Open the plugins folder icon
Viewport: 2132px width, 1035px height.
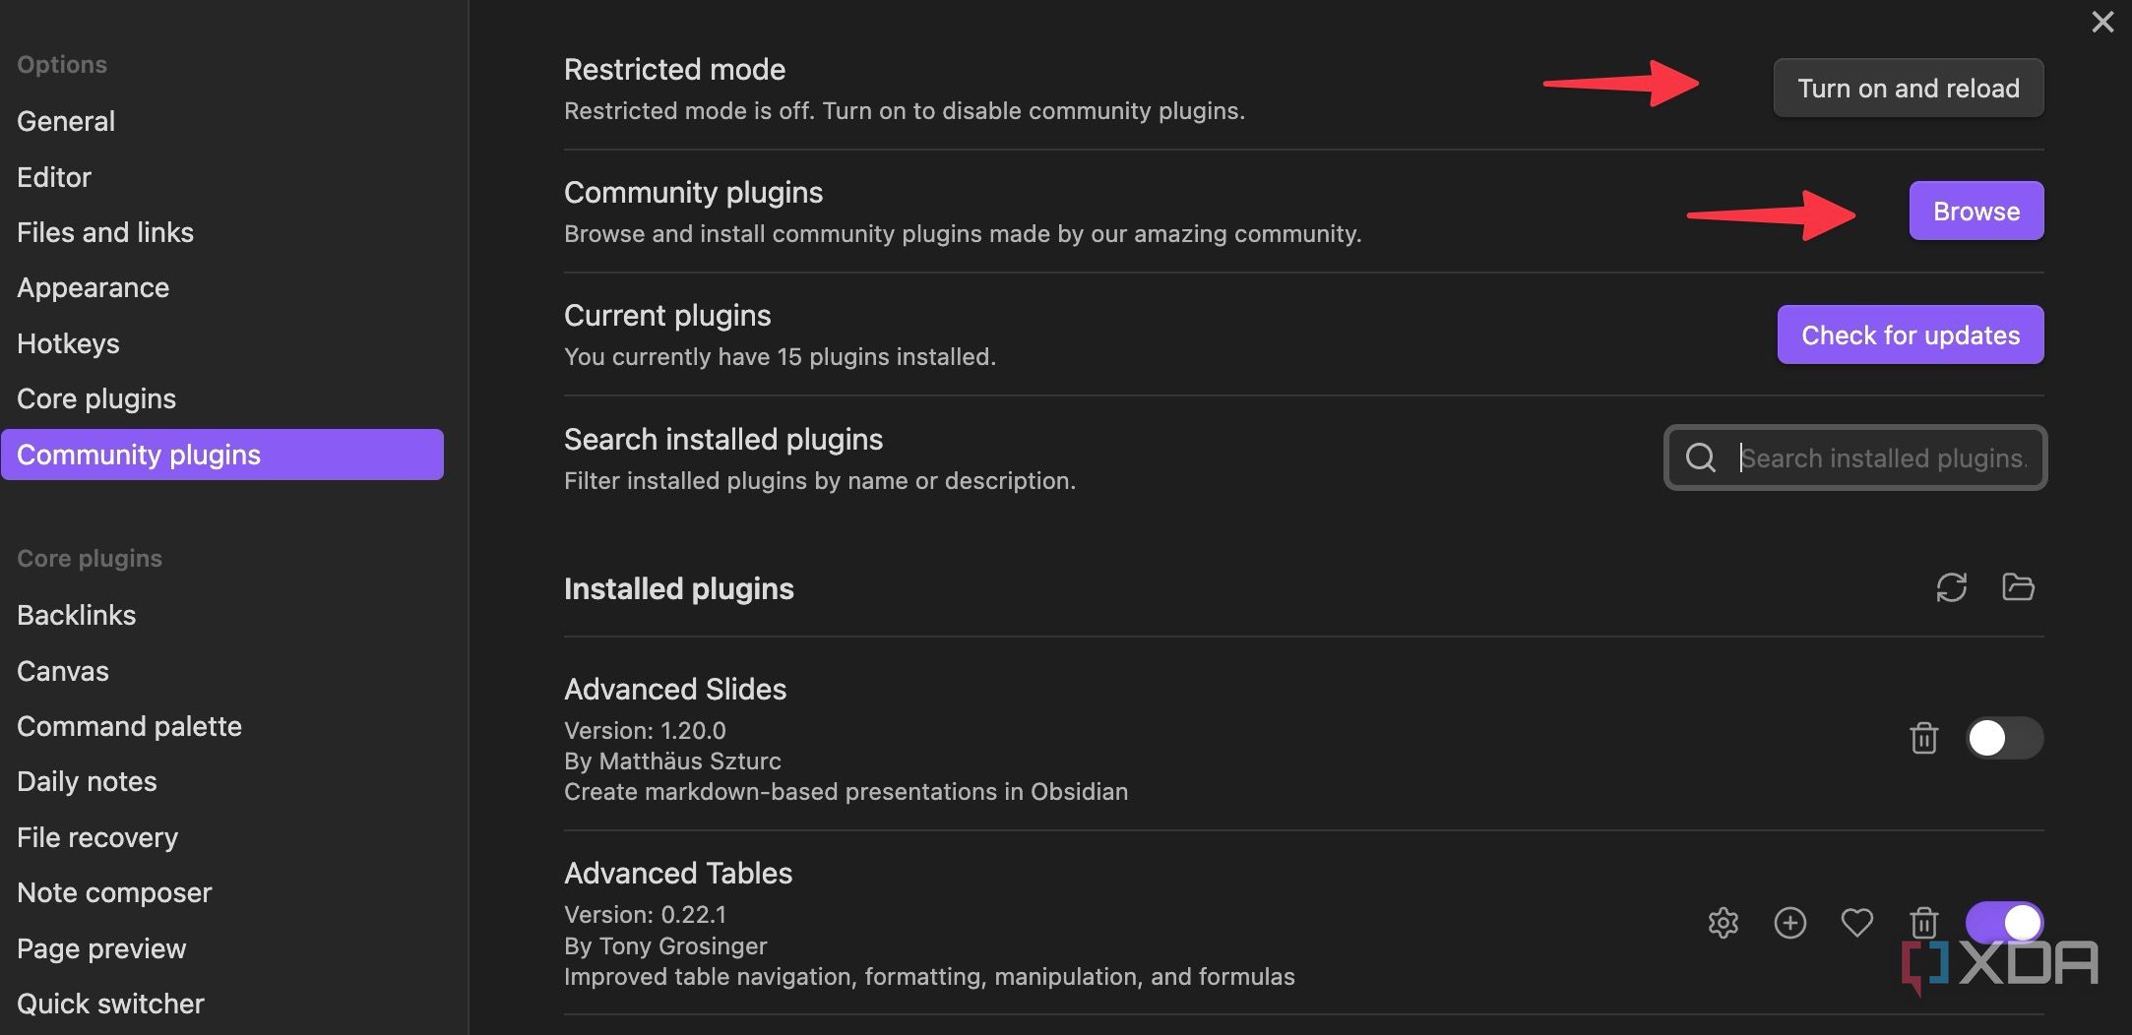click(x=2017, y=587)
